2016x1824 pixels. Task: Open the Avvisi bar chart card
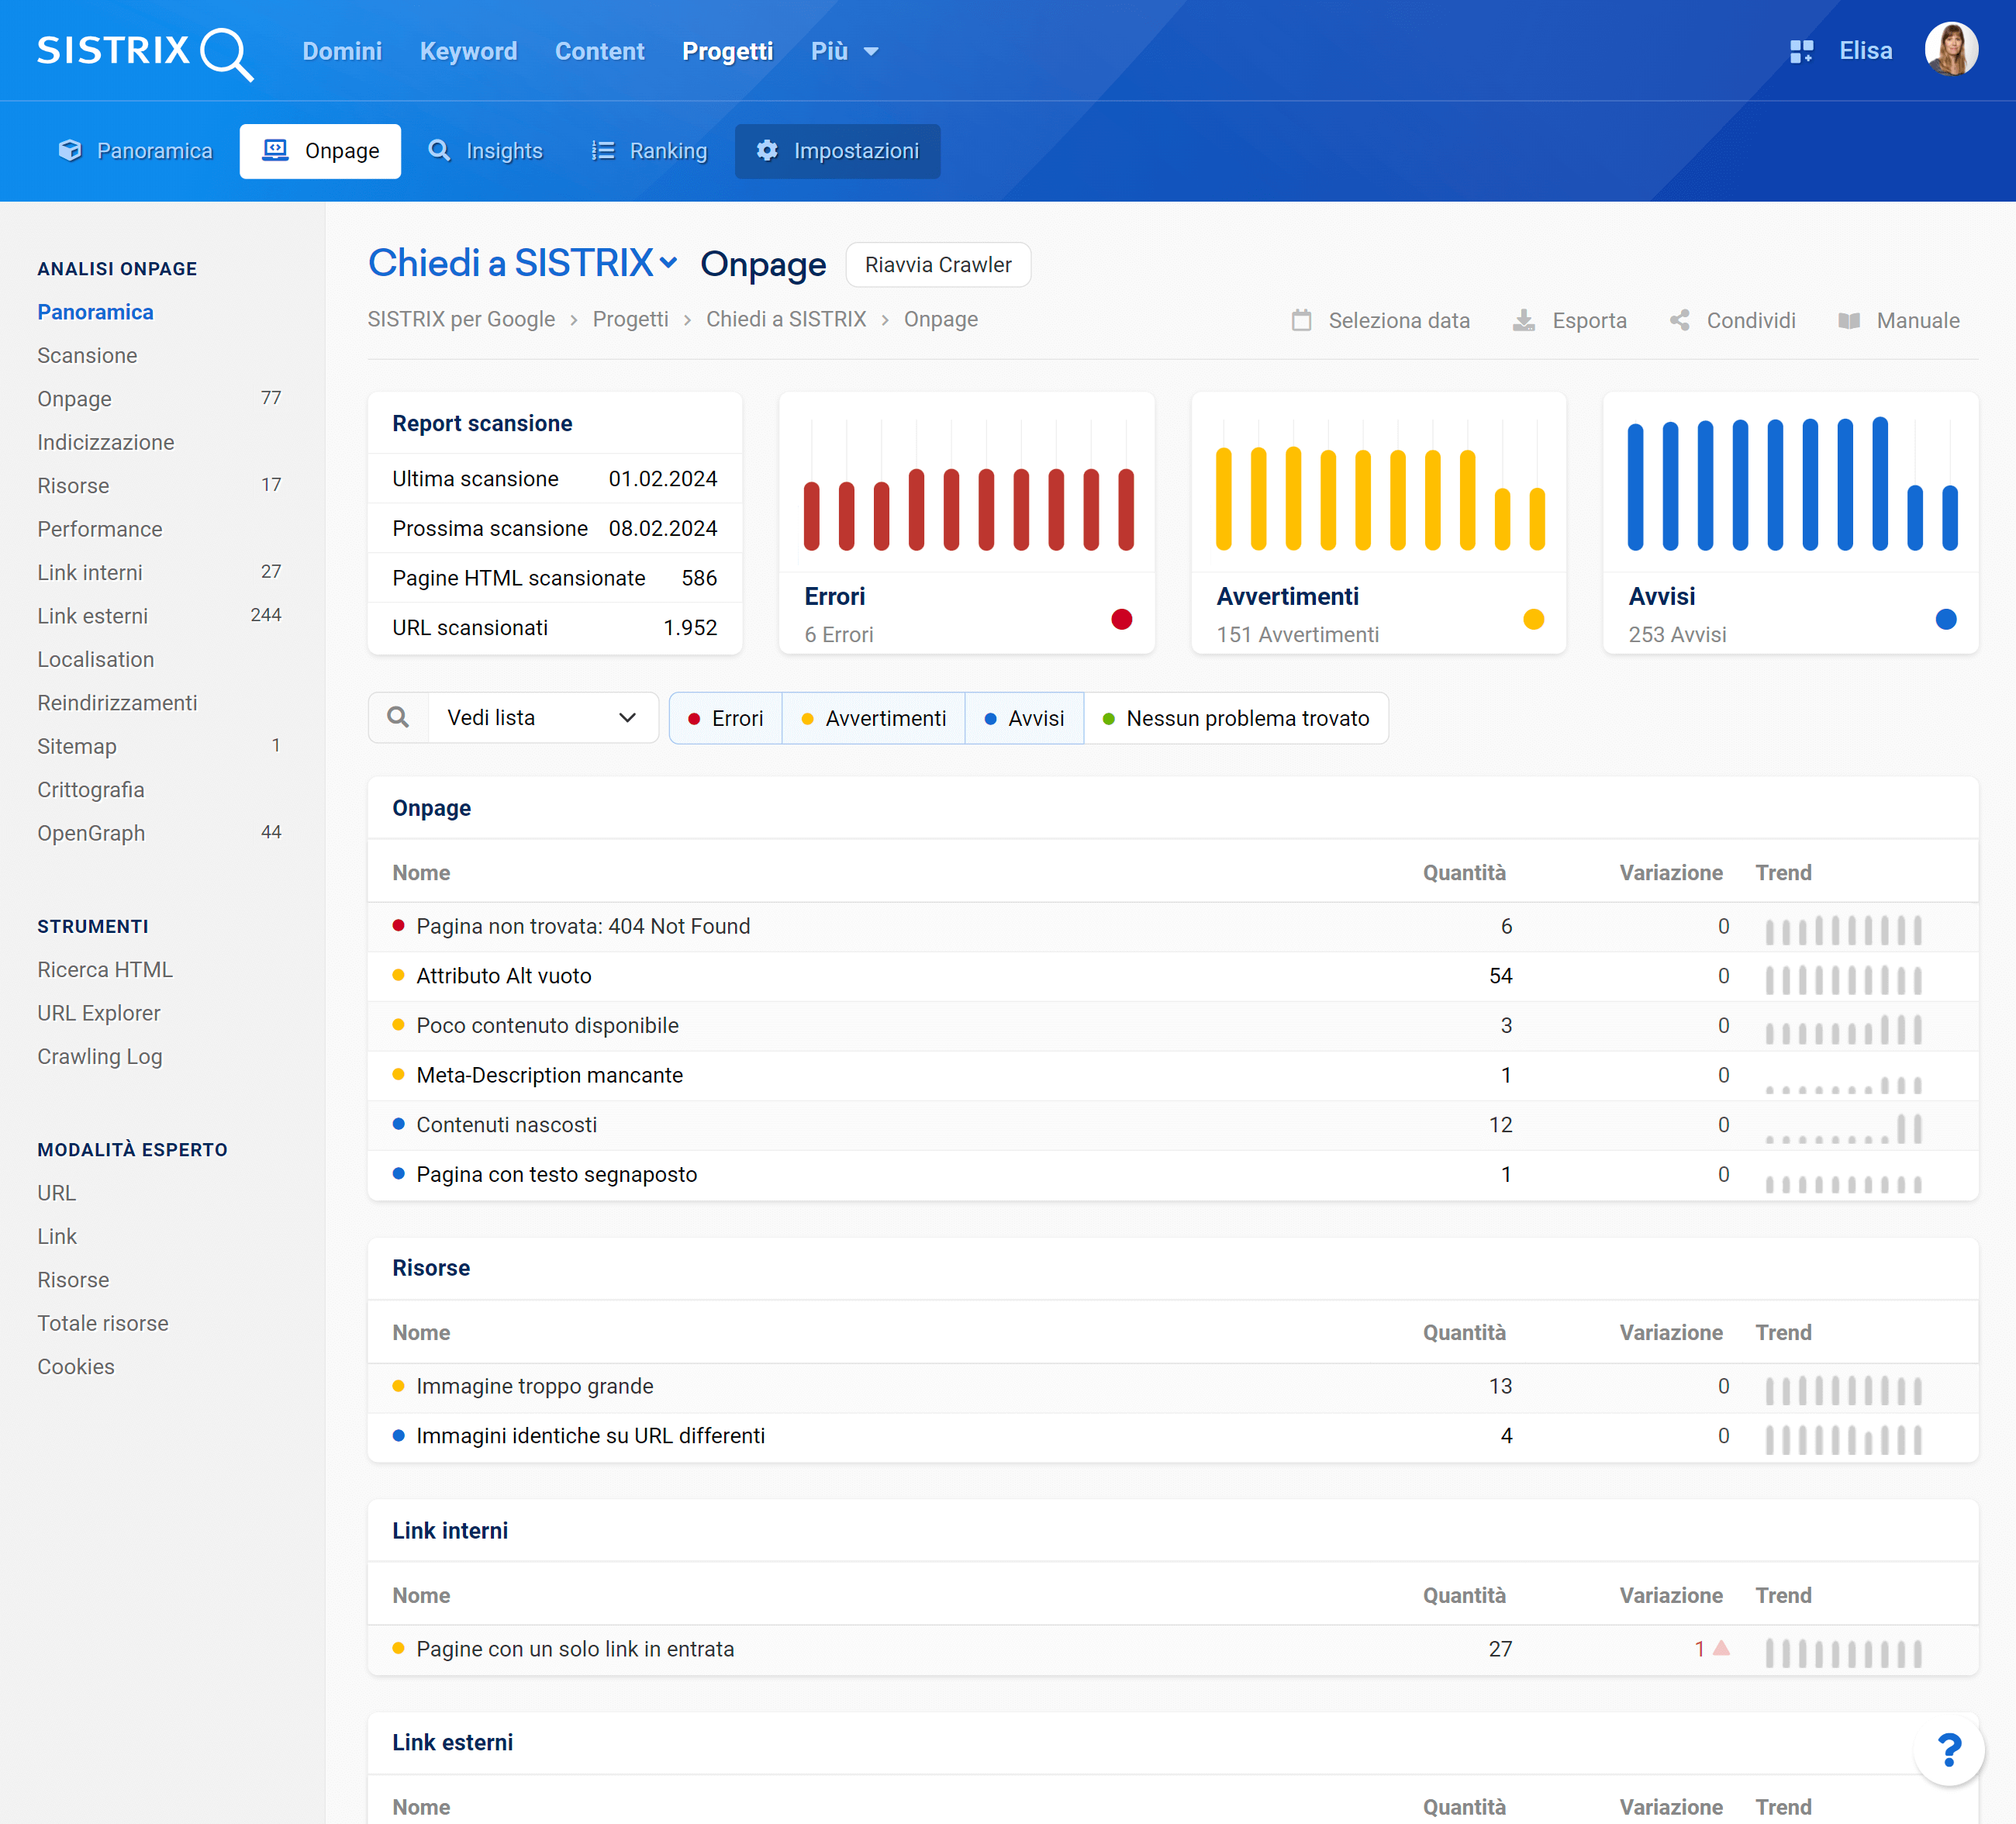point(1791,523)
